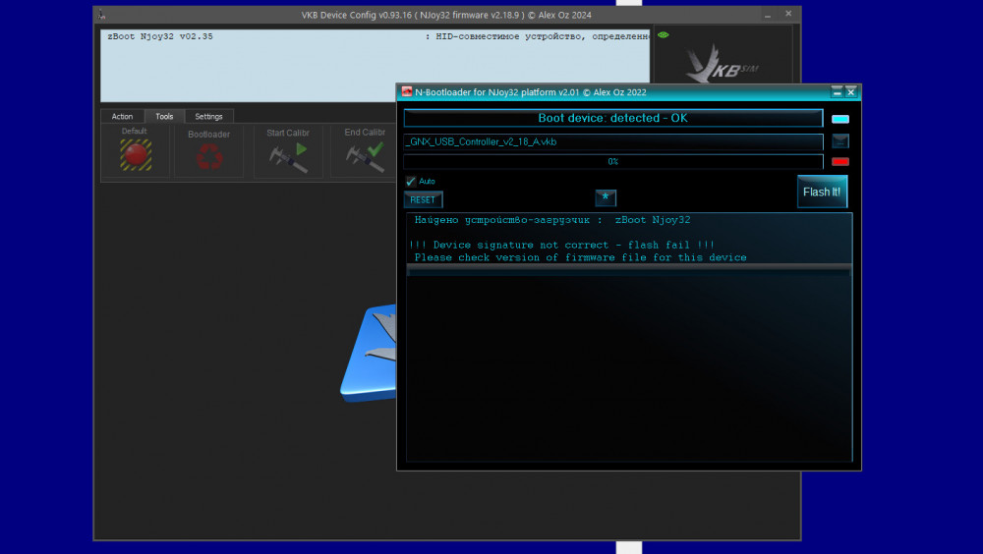Close the VKB Device Config window

788,14
